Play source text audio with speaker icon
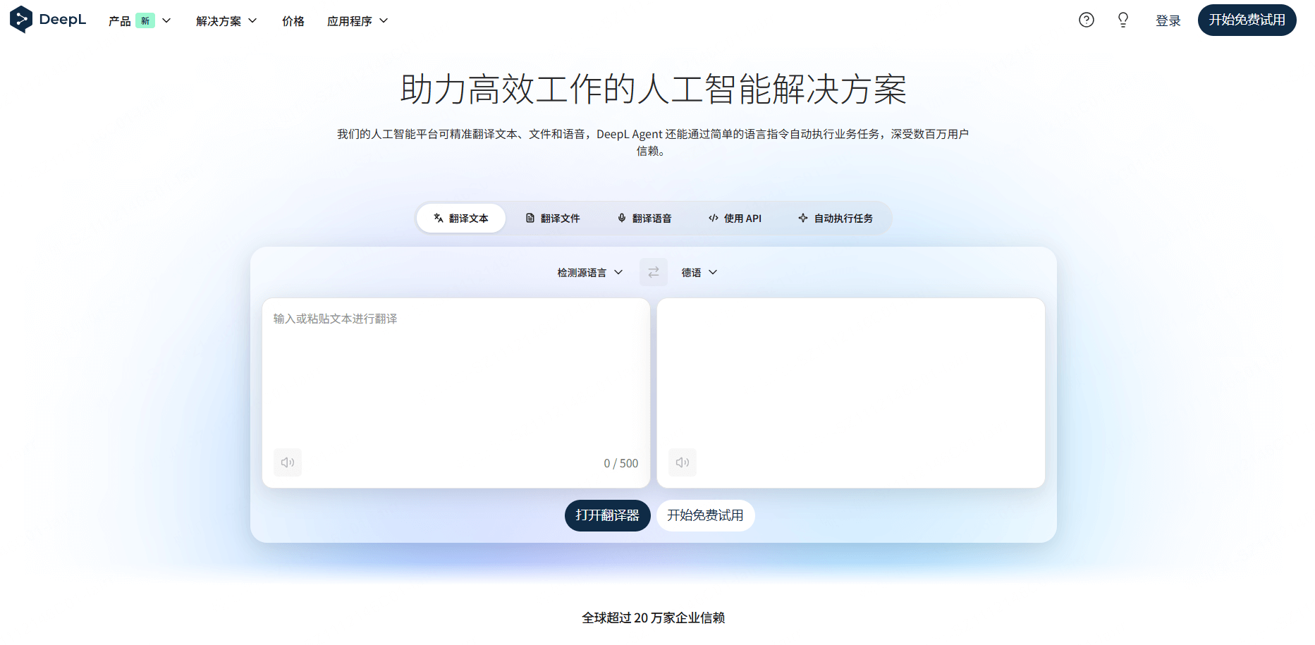 (287, 462)
